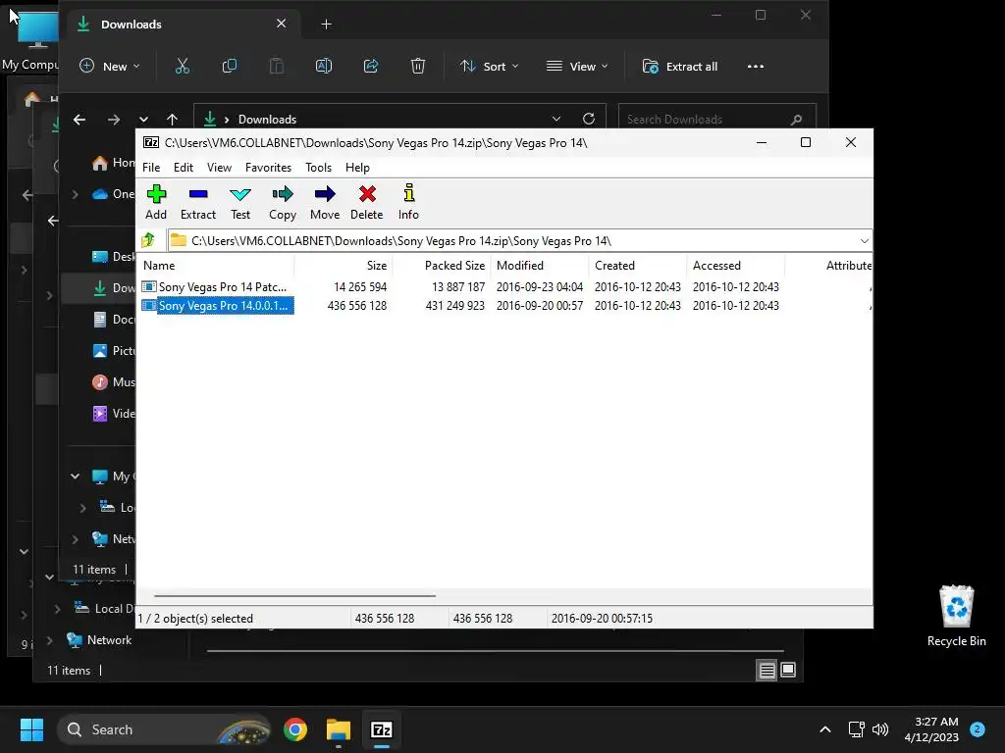This screenshot has width=1005, height=753.
Task: Click the 431 249 923 packed size value
Action: (455, 306)
